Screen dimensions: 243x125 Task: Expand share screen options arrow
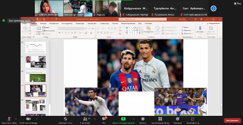pyautogui.click(x=134, y=119)
